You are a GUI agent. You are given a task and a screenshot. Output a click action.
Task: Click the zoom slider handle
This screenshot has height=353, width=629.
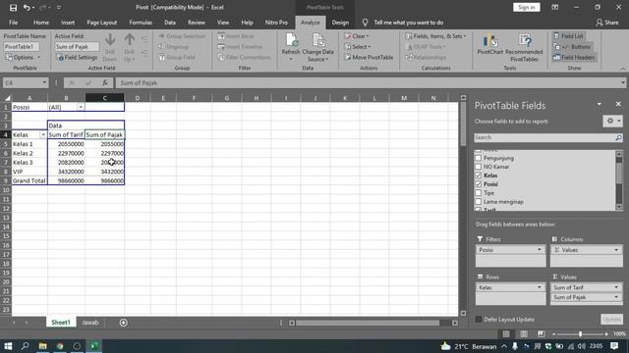(580, 333)
